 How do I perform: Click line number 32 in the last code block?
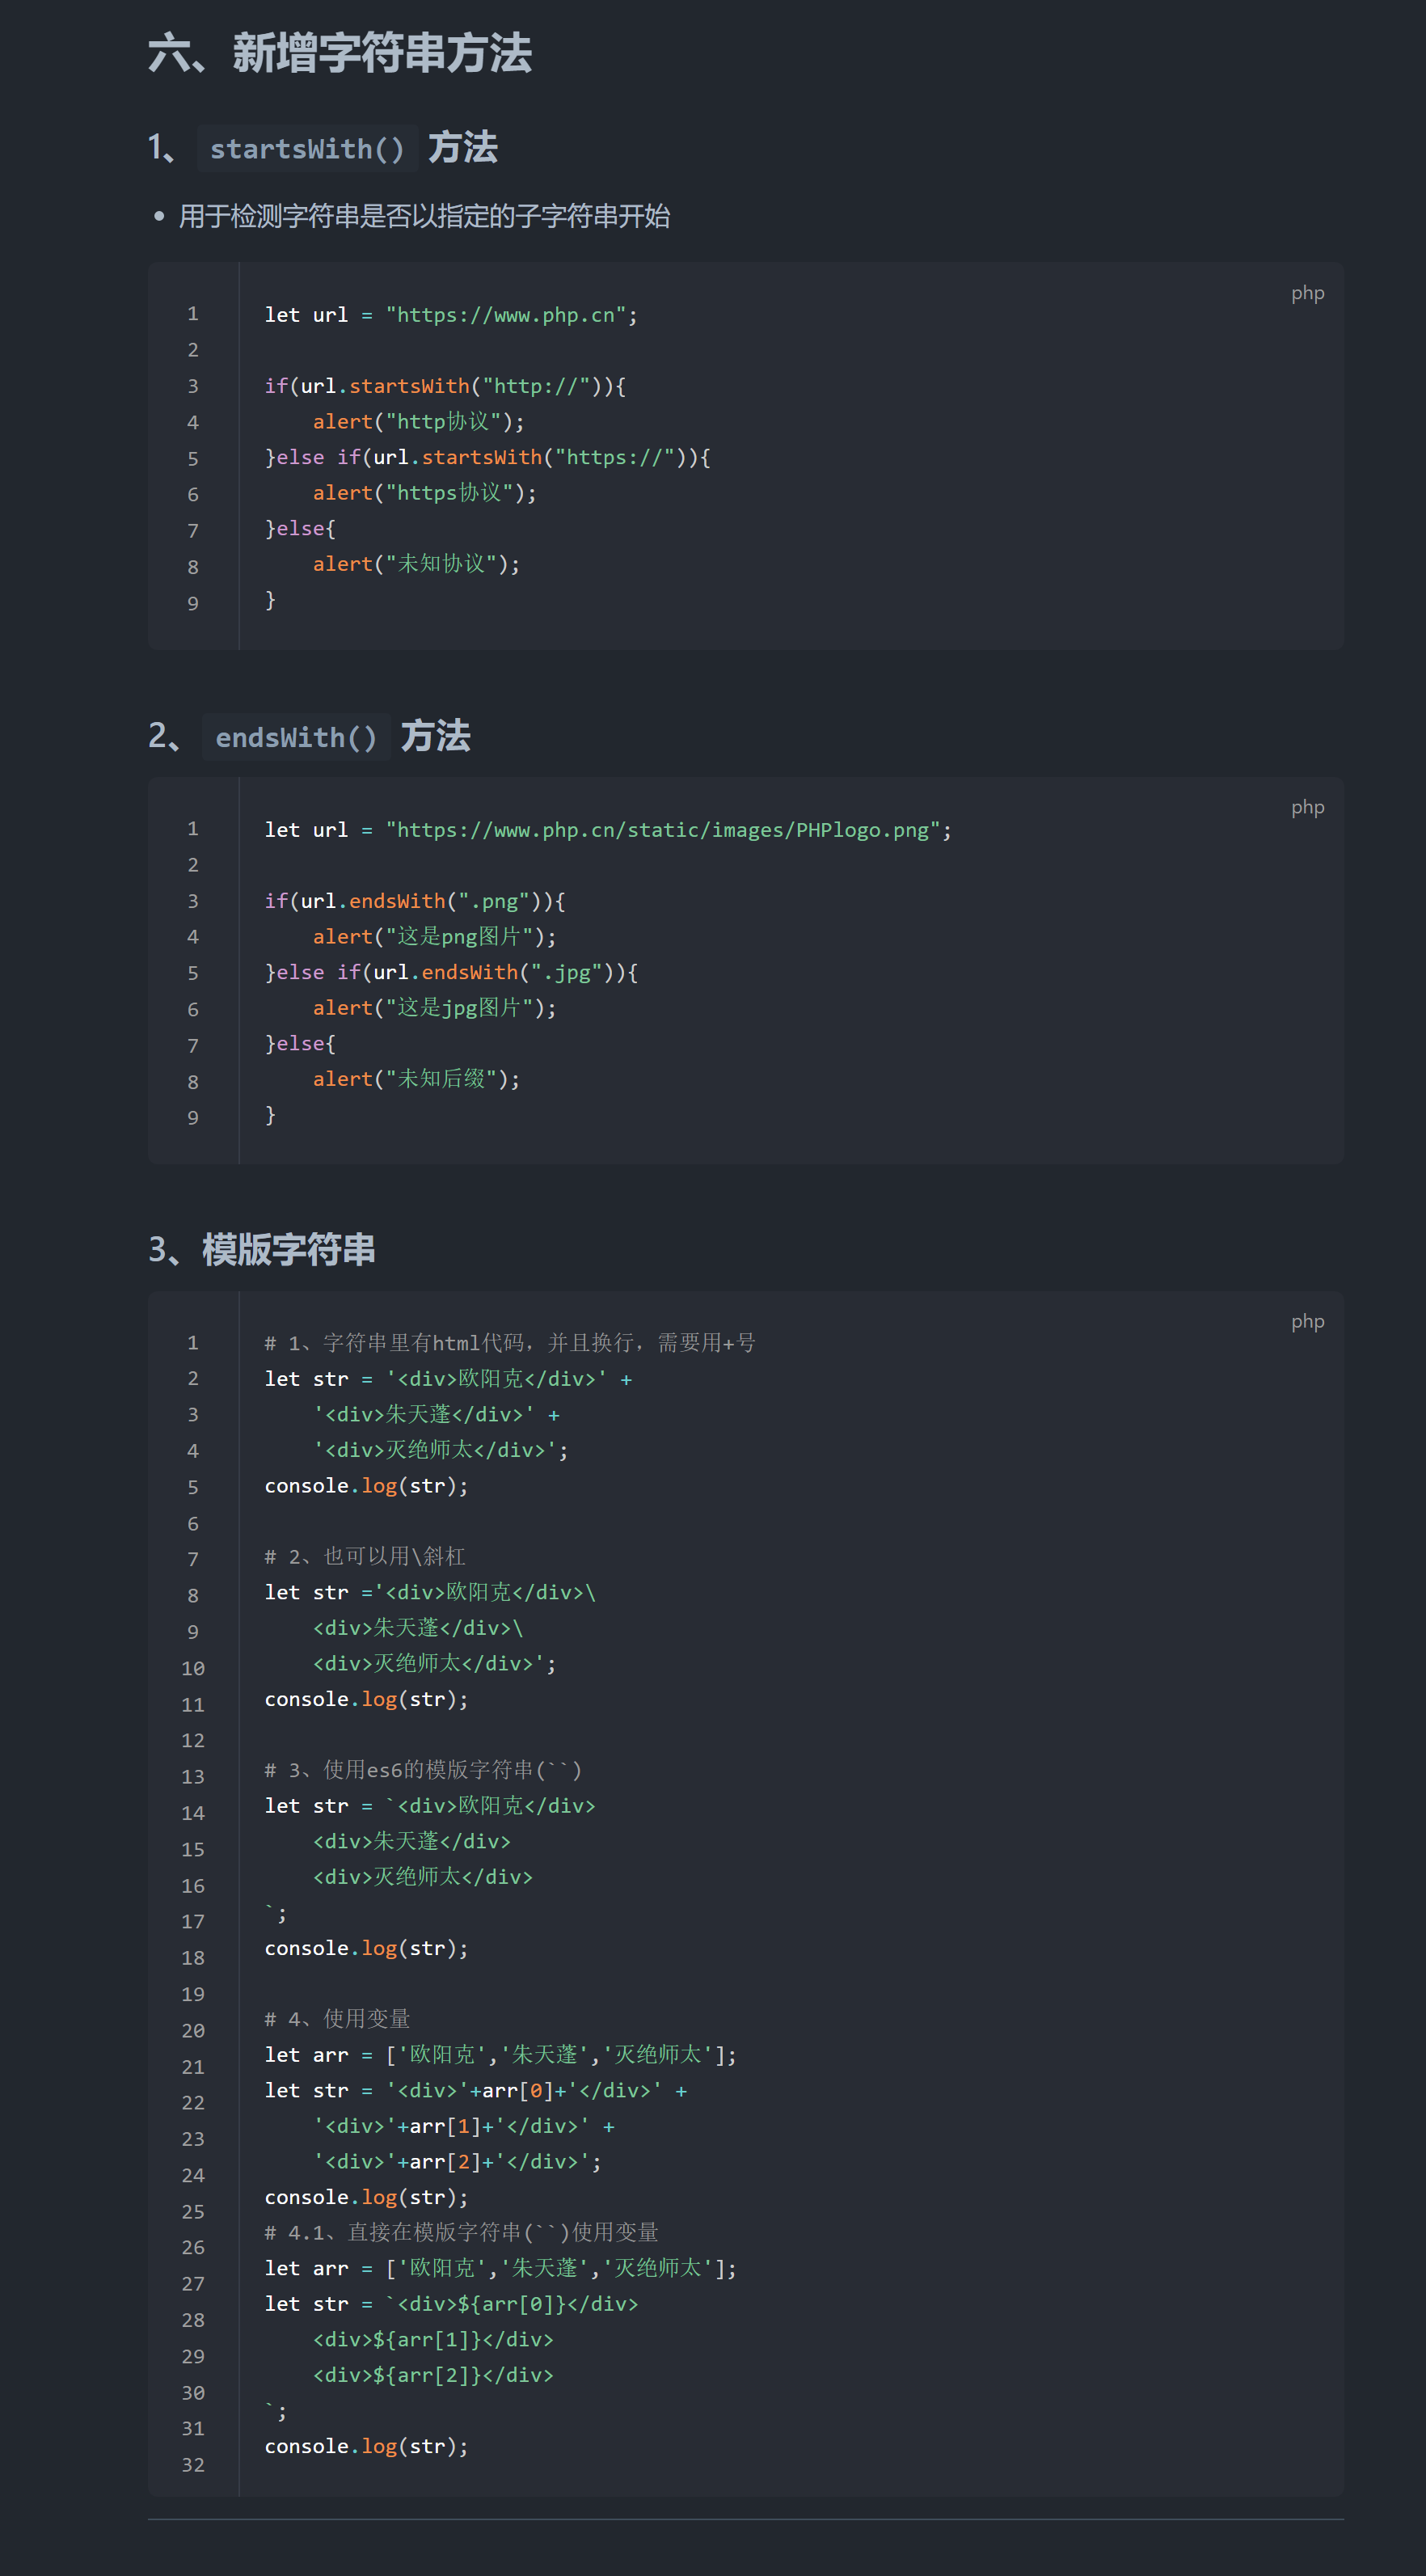193,2465
